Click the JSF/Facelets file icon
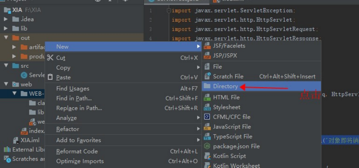The width and height of the screenshot is (359, 168). click(x=207, y=46)
